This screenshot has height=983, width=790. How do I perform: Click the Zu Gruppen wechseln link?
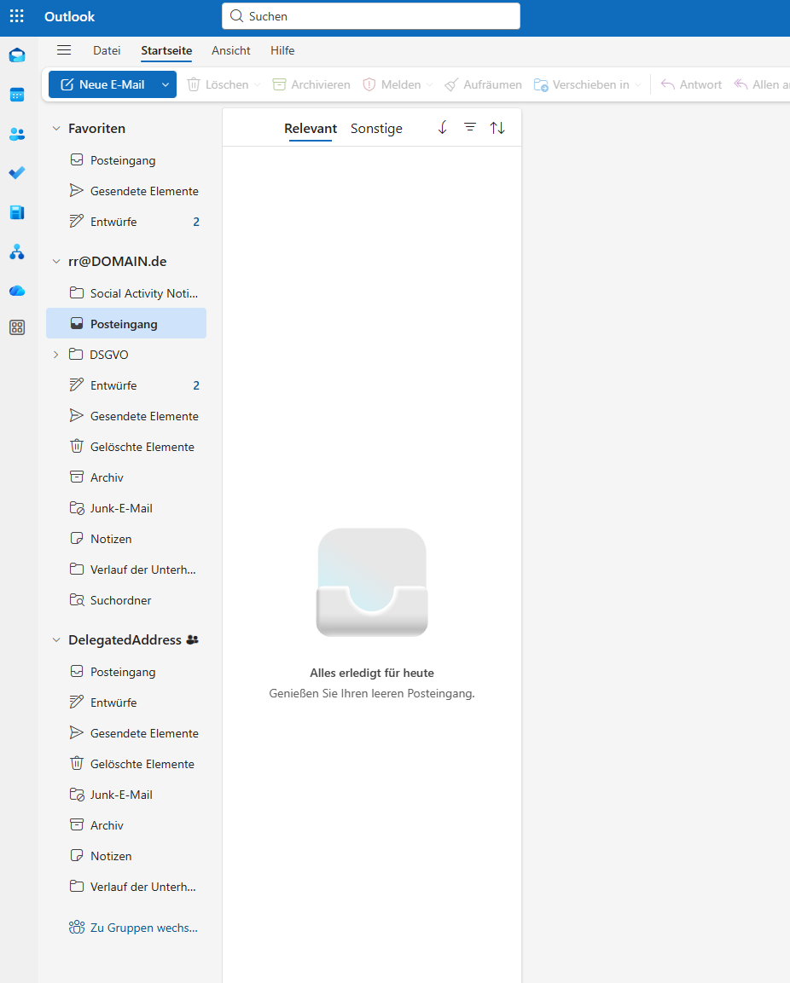pos(143,928)
